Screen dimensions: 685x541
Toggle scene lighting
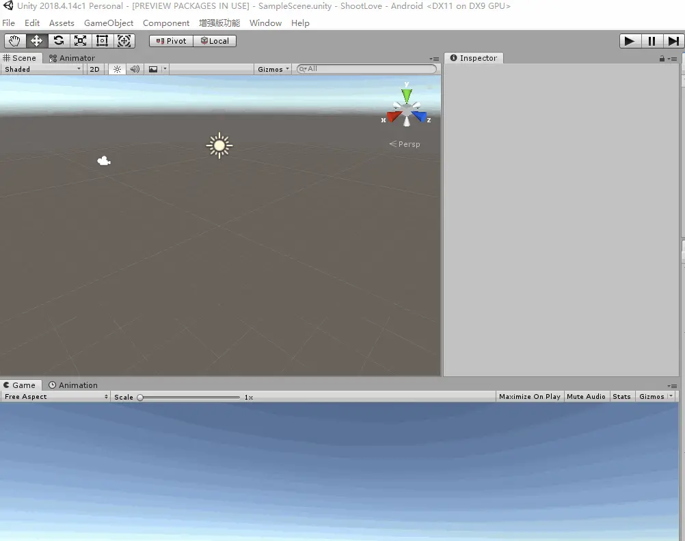coord(117,69)
